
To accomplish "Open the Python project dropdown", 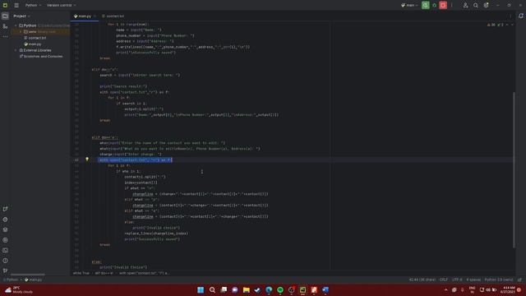I will click(x=33, y=6).
